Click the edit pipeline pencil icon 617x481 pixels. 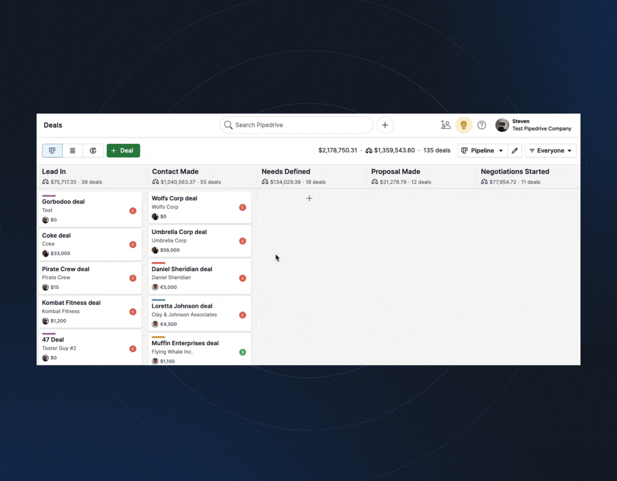click(515, 150)
